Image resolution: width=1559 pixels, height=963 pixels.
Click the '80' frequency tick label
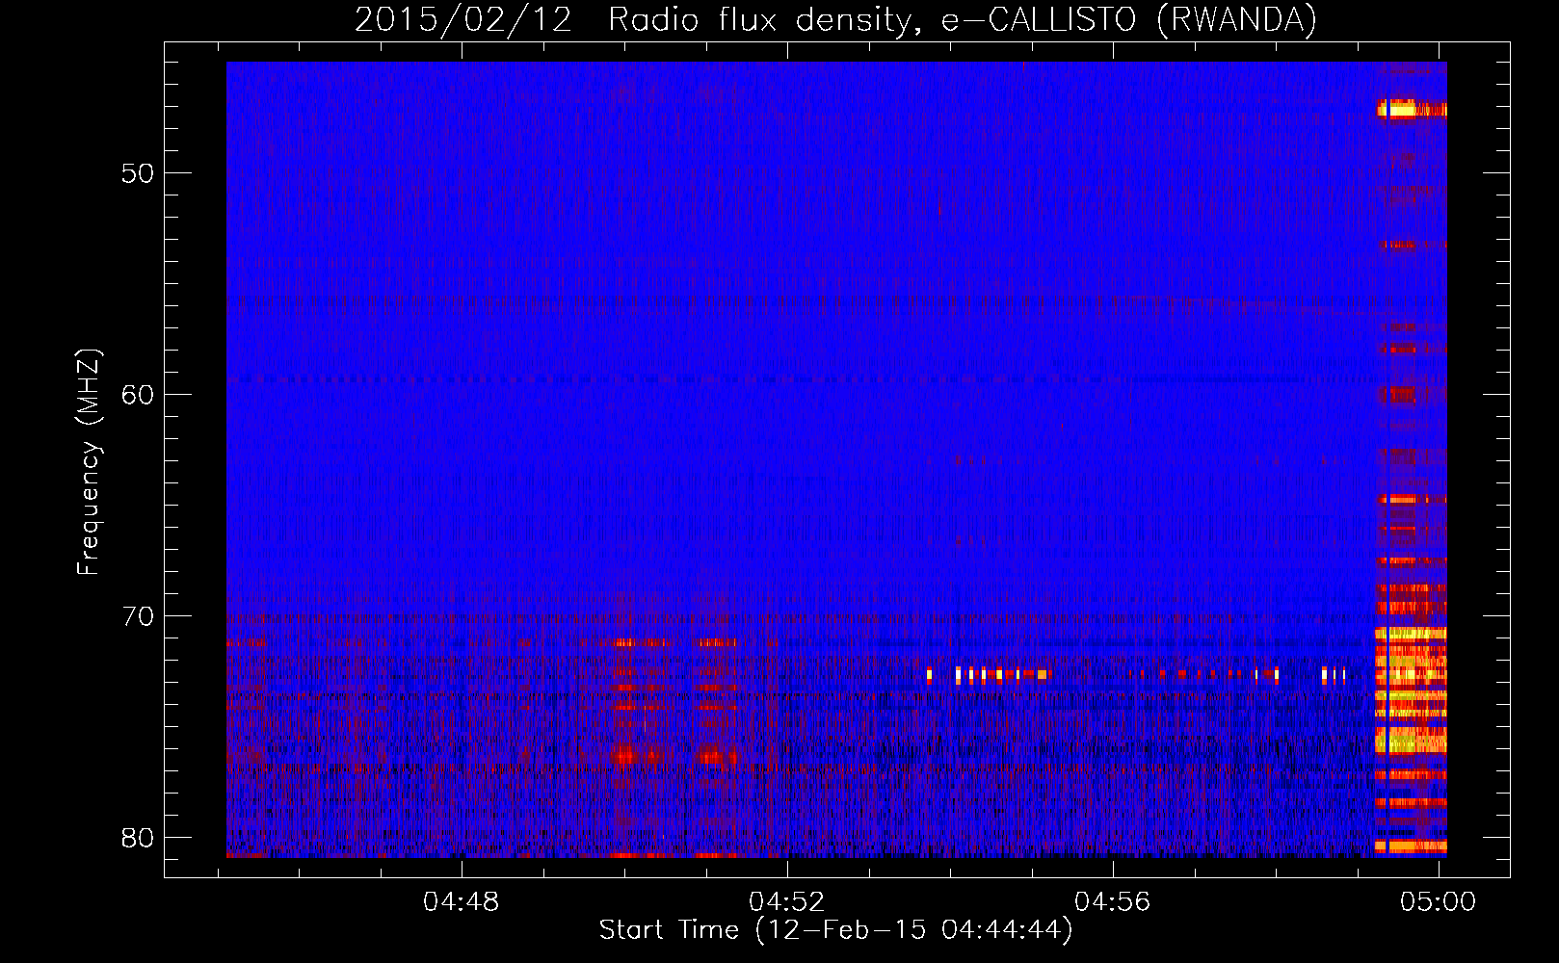pos(138,838)
